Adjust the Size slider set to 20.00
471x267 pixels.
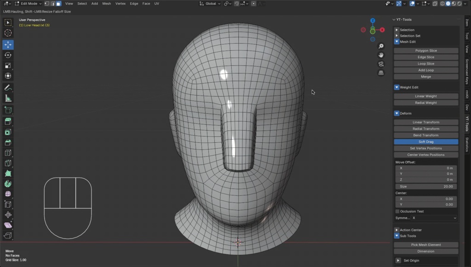point(426,186)
